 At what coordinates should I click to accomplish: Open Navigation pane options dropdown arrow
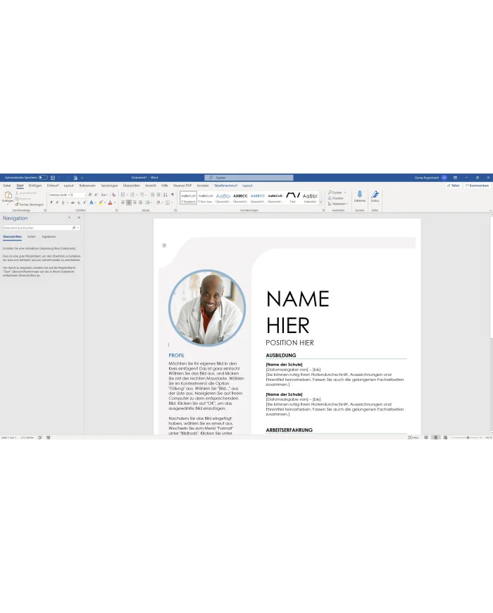(69, 218)
